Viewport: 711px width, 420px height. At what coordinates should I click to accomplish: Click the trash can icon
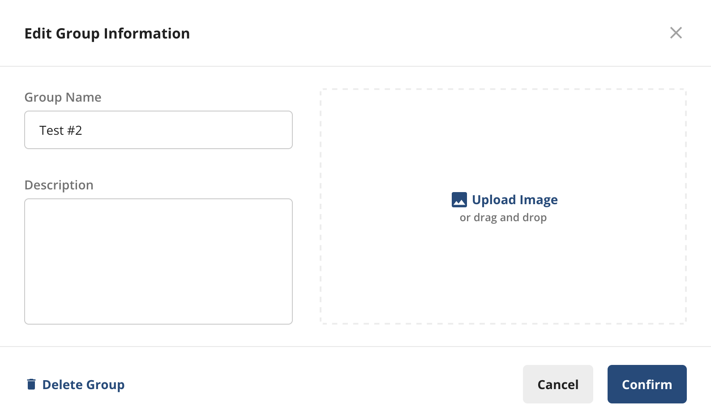pos(31,384)
